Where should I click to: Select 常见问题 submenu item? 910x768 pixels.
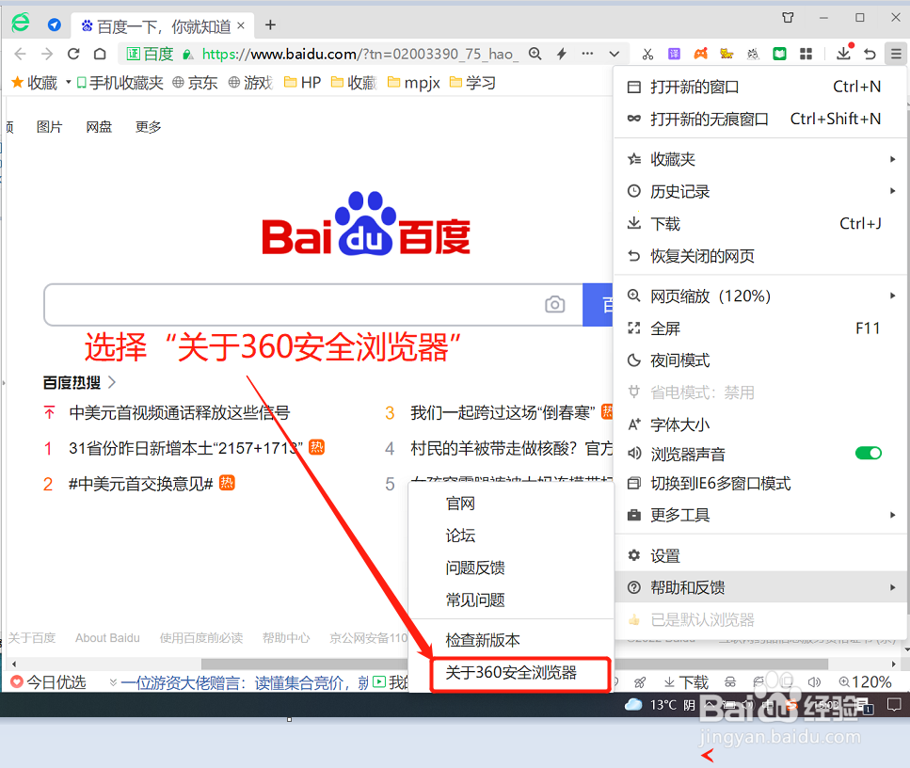pos(511,600)
